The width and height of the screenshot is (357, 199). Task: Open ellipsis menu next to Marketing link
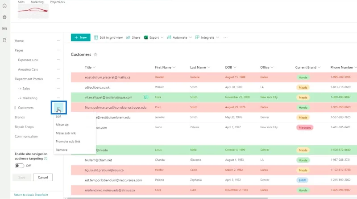coord(58,97)
